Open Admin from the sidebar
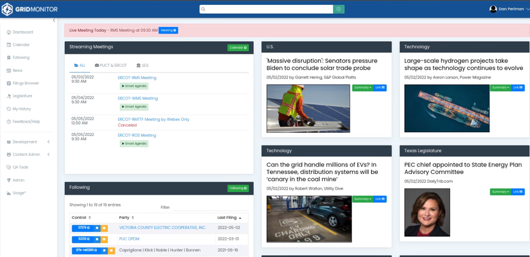Viewport: 530px width, 257px height. (16, 180)
